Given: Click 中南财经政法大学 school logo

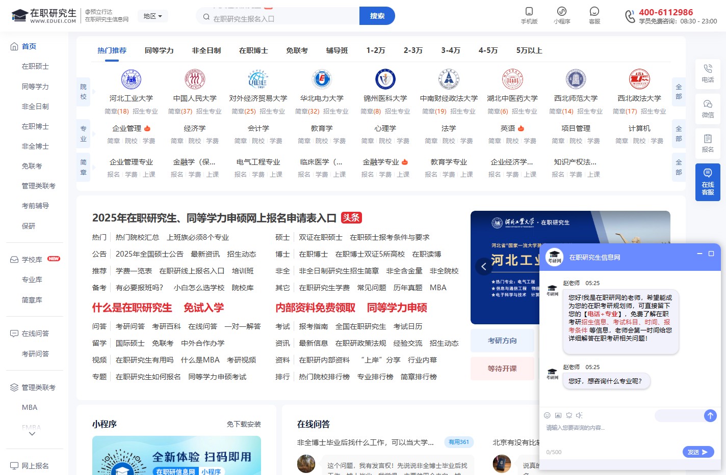Looking at the screenshot, I should (449, 79).
